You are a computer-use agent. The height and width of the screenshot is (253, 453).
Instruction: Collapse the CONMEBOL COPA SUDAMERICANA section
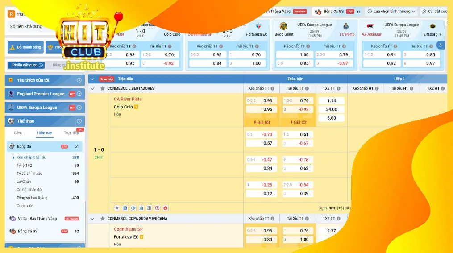coord(92,219)
